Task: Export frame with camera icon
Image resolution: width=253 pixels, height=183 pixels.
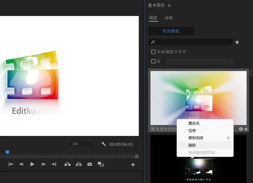Action: (90, 164)
